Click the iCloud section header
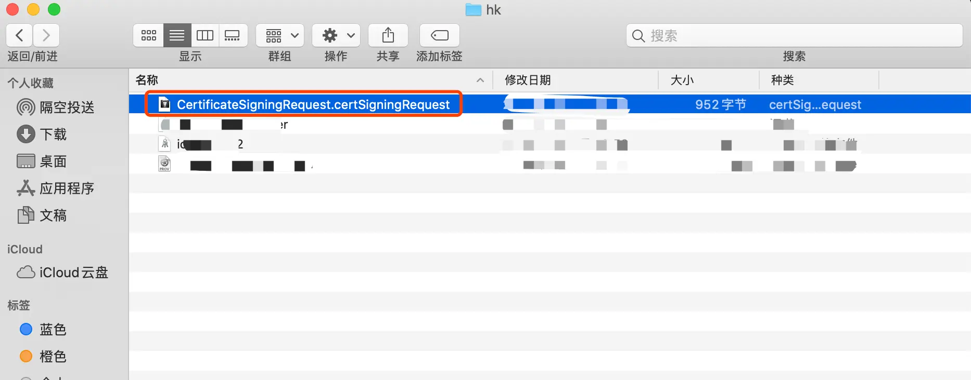 tap(25, 249)
